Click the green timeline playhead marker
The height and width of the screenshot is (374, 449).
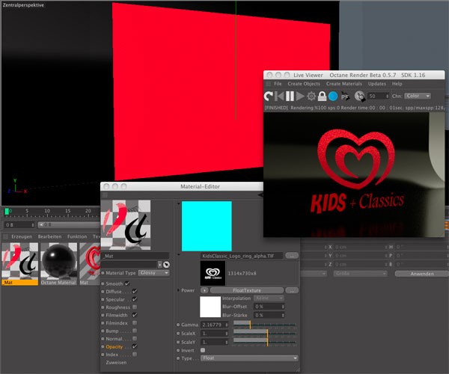pos(7,212)
